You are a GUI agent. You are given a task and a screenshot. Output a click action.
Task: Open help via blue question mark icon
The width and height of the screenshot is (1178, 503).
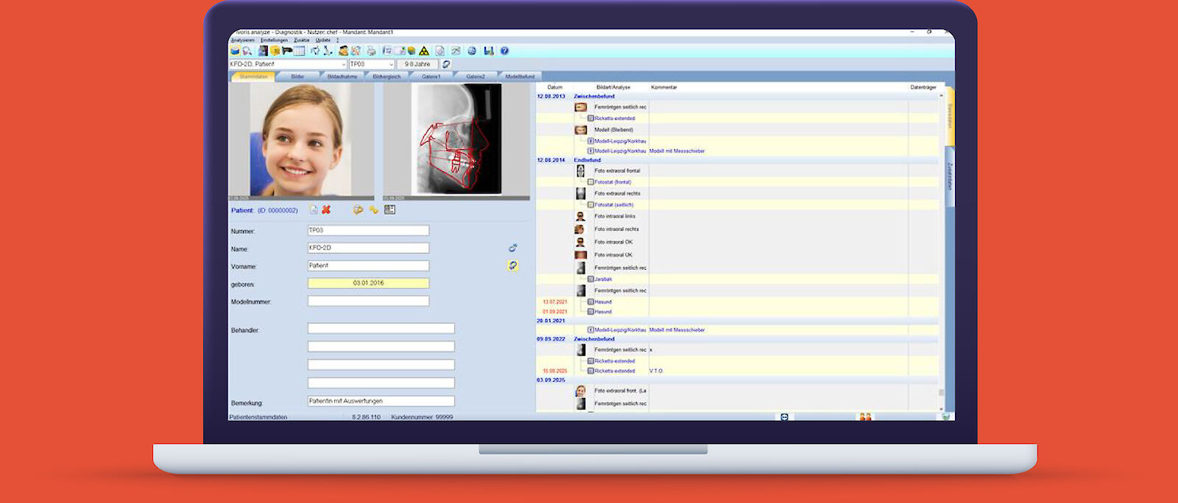(504, 51)
